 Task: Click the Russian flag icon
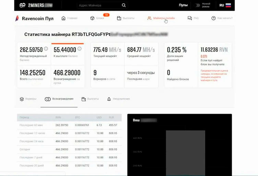tap(228, 5)
